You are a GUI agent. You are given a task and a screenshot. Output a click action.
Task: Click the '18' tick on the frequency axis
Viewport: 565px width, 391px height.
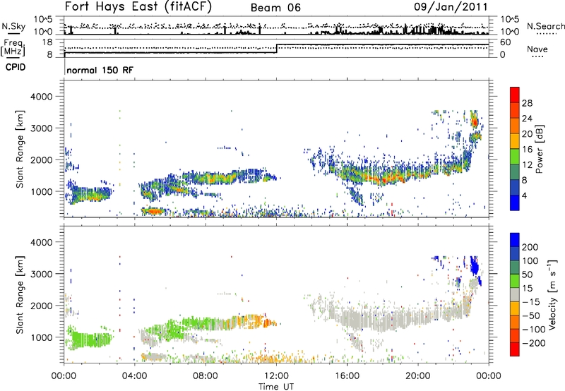[47, 42]
